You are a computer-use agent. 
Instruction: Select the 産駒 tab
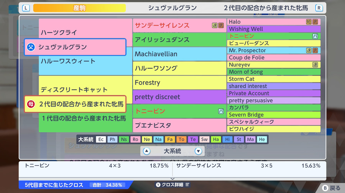click(79, 8)
